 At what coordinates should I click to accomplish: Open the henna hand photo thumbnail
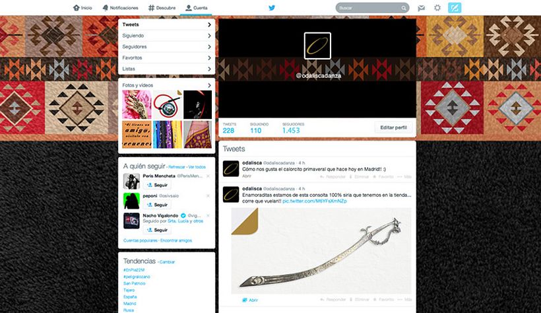137,105
